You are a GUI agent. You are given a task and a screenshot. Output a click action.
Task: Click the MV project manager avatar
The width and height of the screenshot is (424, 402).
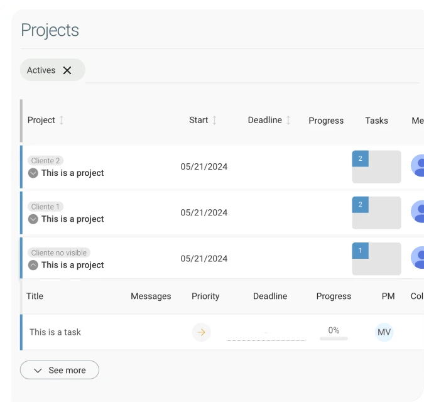click(x=384, y=332)
